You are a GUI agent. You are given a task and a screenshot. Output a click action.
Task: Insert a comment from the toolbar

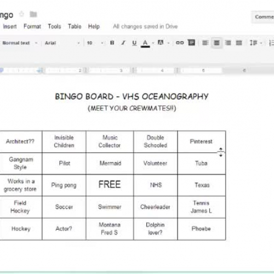click(x=191, y=43)
